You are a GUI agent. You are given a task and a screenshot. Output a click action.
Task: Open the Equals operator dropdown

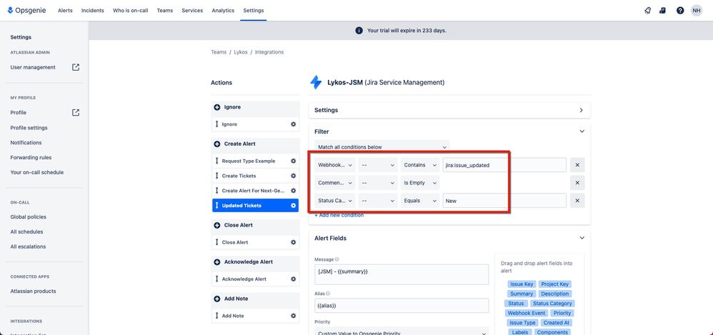pos(419,201)
